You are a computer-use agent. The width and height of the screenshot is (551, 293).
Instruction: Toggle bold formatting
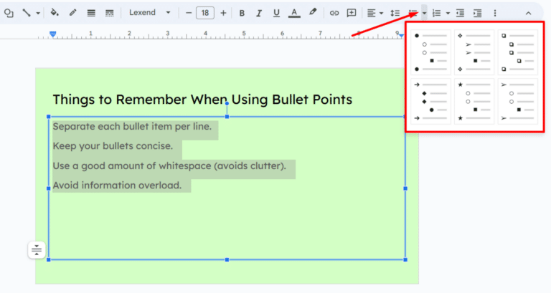click(242, 13)
